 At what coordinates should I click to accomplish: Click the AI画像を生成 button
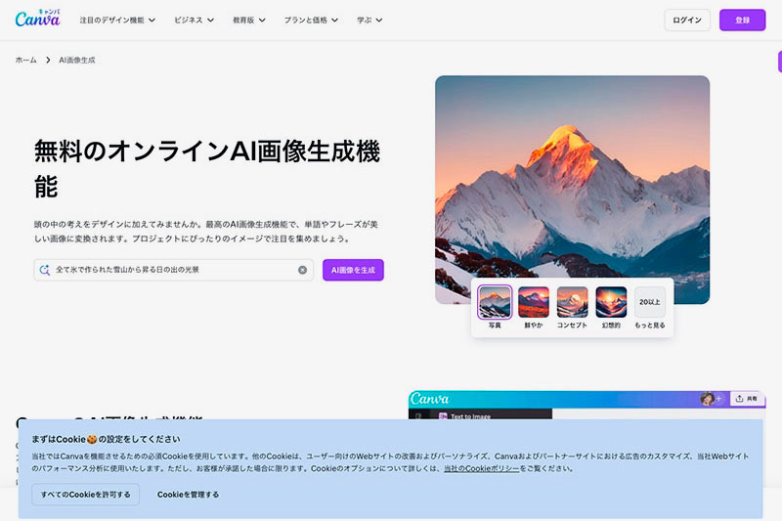353,270
